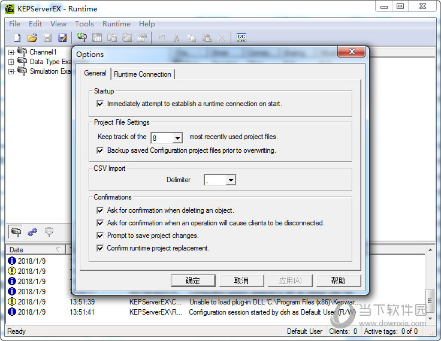Expand the Data Type Examples tree node
The width and height of the screenshot is (441, 341).
point(11,62)
